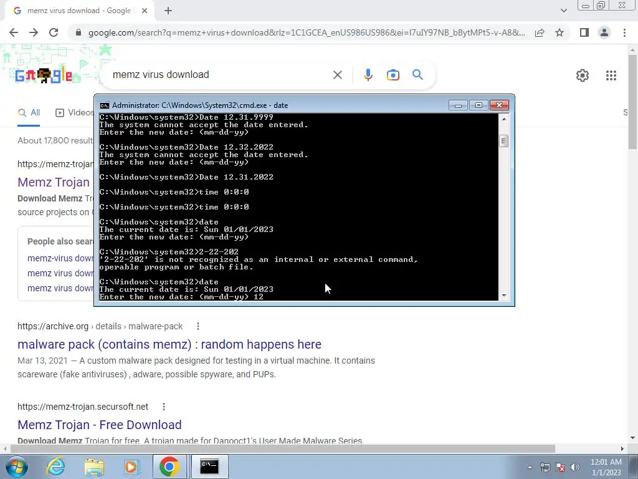Click the 'Enter the new date' prompt line at bottom of cmd
Screen dimensions: 638x479
(181, 297)
